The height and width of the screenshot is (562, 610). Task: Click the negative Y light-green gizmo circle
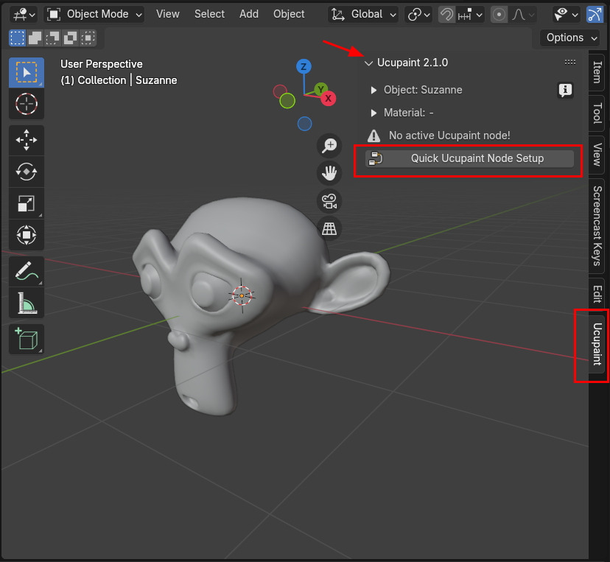coord(287,101)
